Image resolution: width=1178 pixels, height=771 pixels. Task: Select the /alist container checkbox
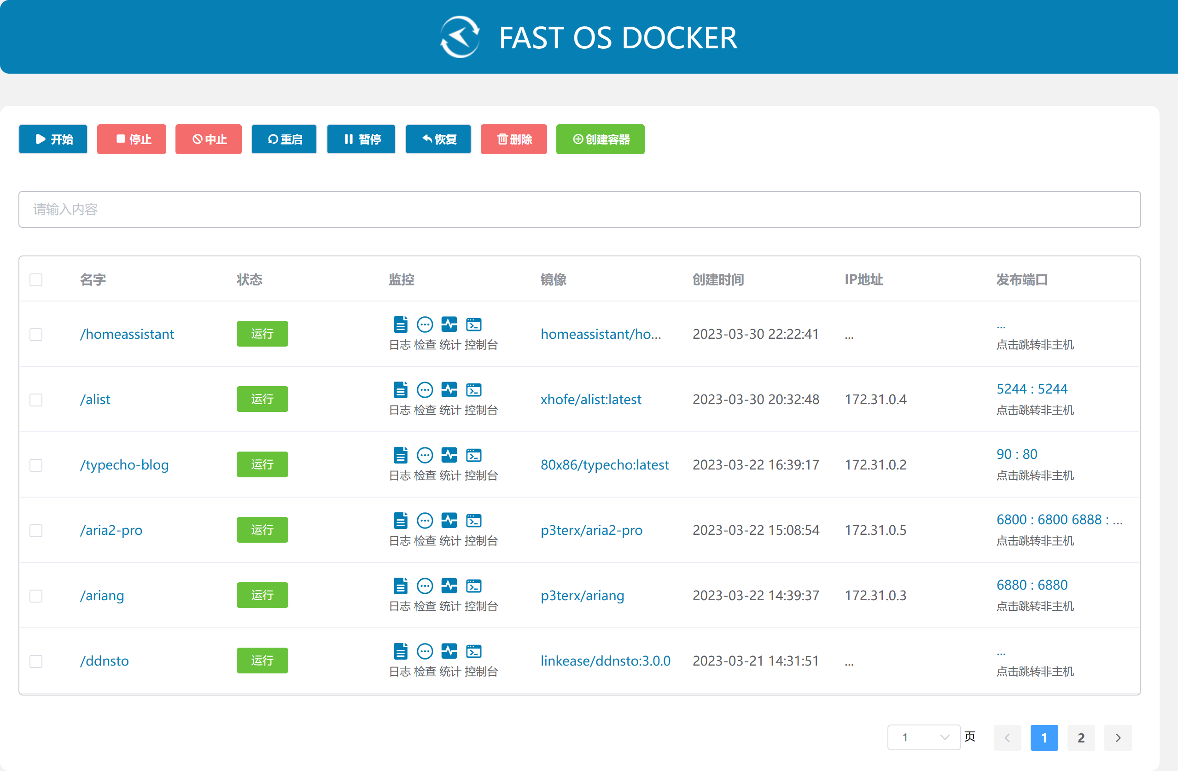[36, 400]
